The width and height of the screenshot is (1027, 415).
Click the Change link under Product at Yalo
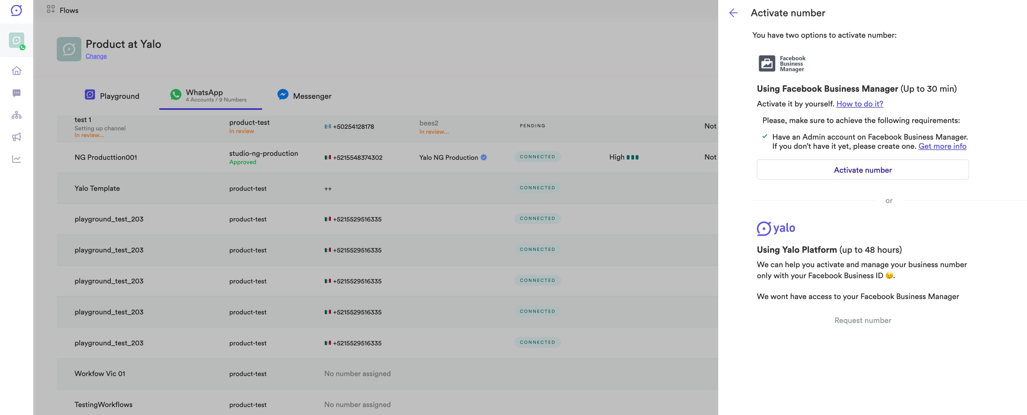[x=96, y=56]
